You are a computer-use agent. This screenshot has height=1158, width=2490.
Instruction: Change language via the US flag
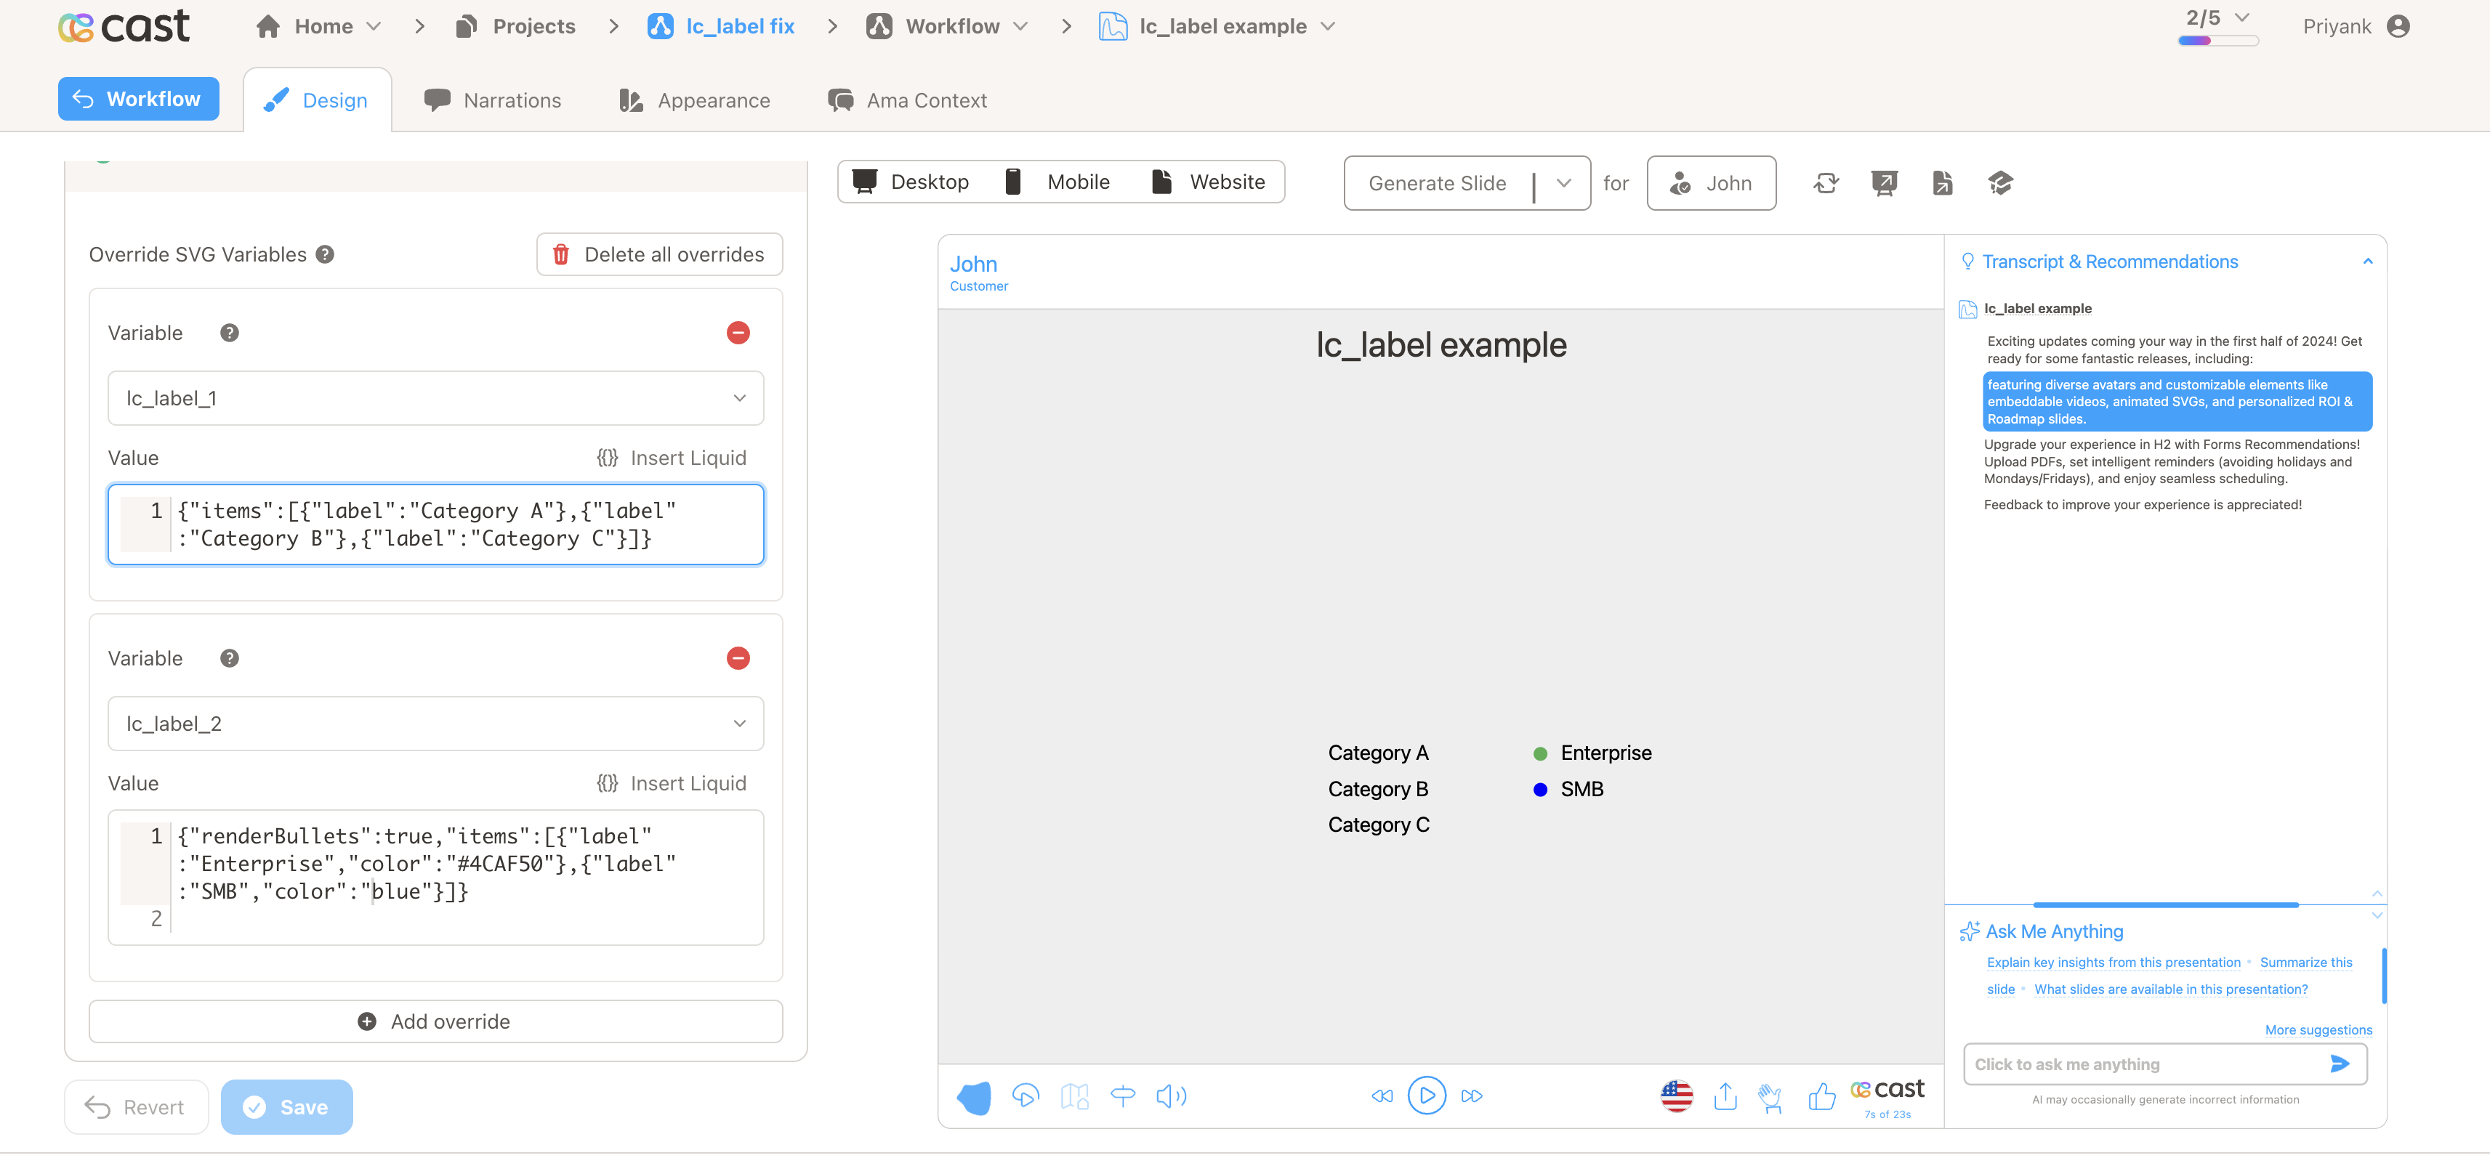(1676, 1096)
